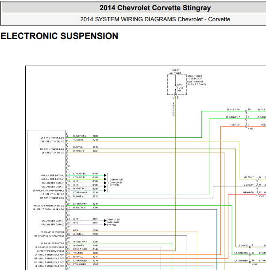Click the 'RR STRUT SNSR LOW' pin label

(x=52, y=149)
